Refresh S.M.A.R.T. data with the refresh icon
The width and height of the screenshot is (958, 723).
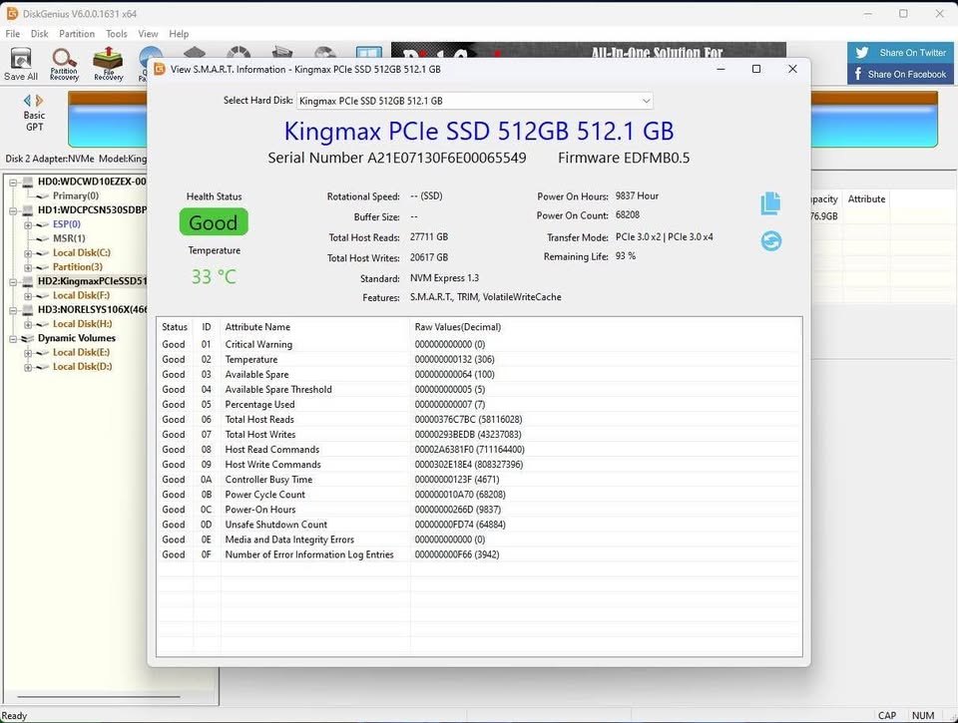coord(771,240)
